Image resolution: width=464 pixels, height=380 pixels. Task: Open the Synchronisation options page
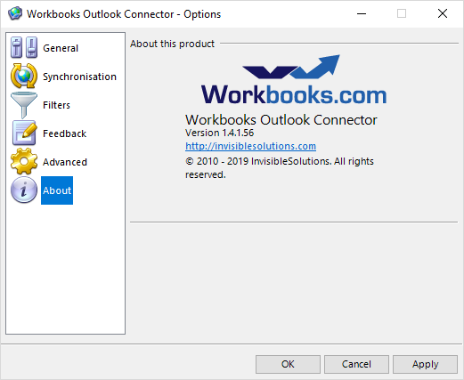click(79, 77)
